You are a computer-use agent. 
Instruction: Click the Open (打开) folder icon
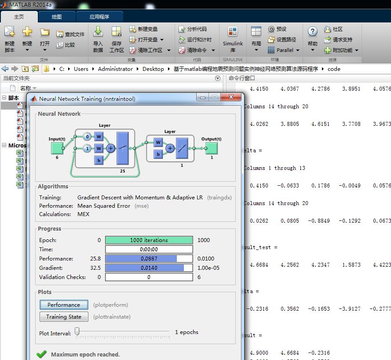click(x=44, y=32)
